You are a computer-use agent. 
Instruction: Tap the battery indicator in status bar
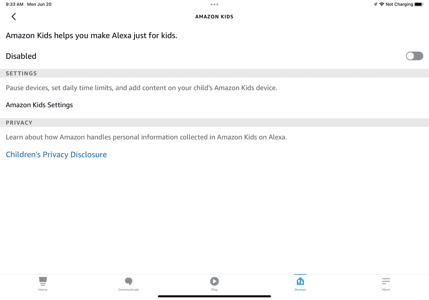[x=419, y=4]
